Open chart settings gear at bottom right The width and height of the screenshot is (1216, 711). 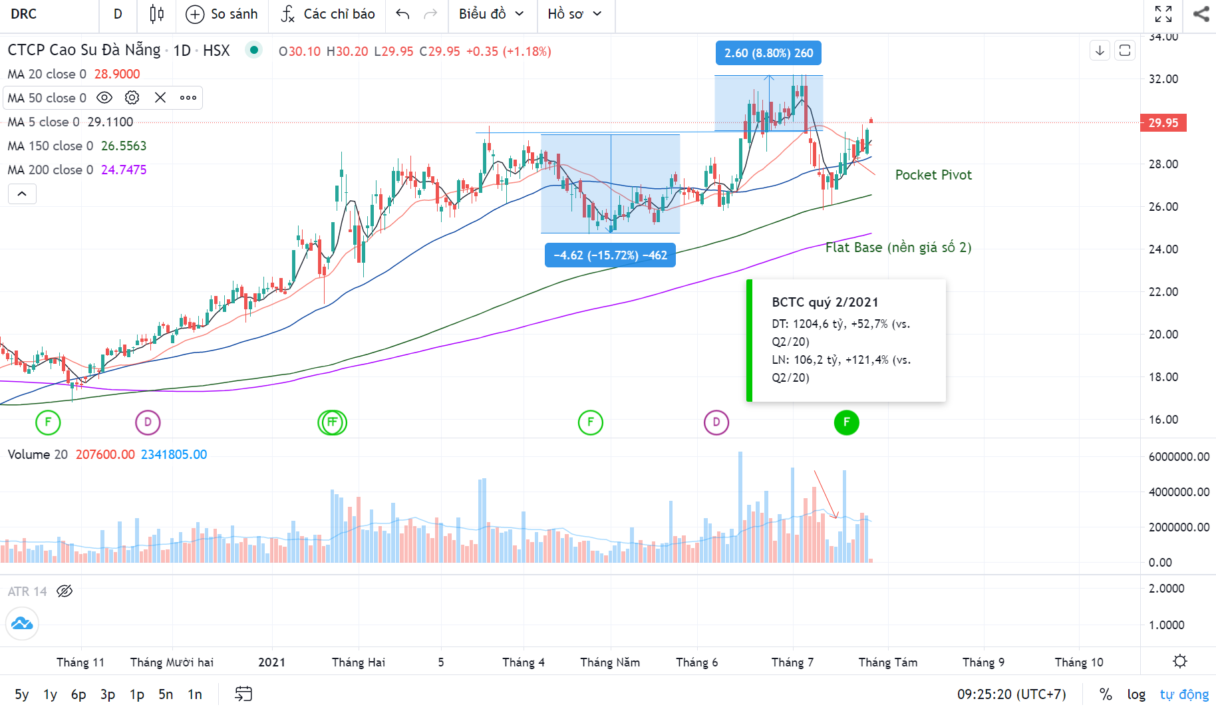1179,661
